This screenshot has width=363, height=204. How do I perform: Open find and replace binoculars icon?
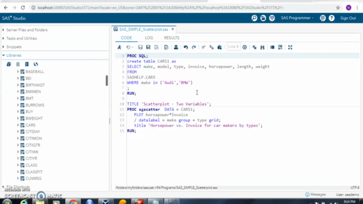click(x=262, y=47)
